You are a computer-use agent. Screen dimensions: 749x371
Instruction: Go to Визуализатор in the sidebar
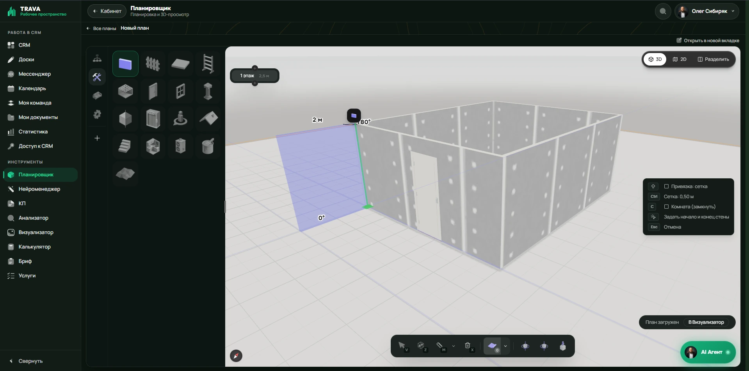click(x=41, y=232)
